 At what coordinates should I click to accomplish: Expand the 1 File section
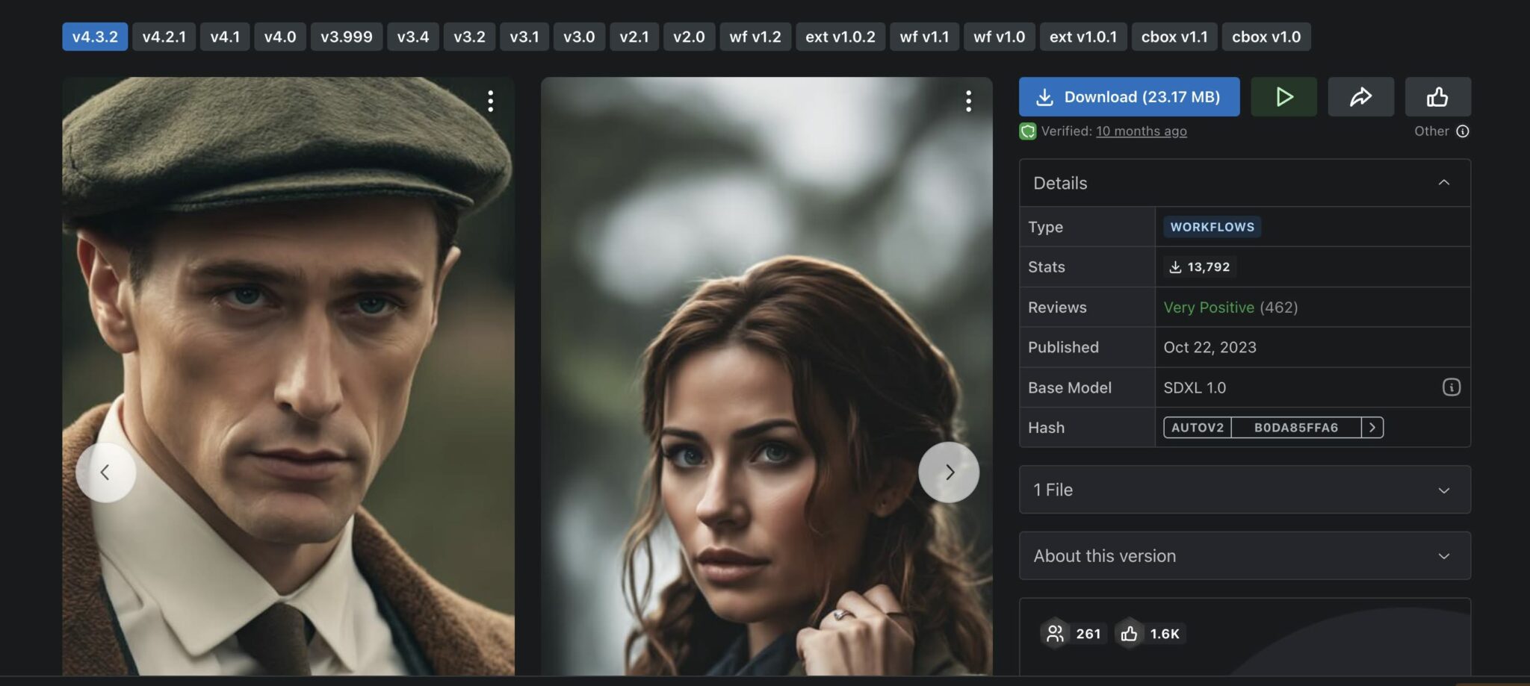1443,490
